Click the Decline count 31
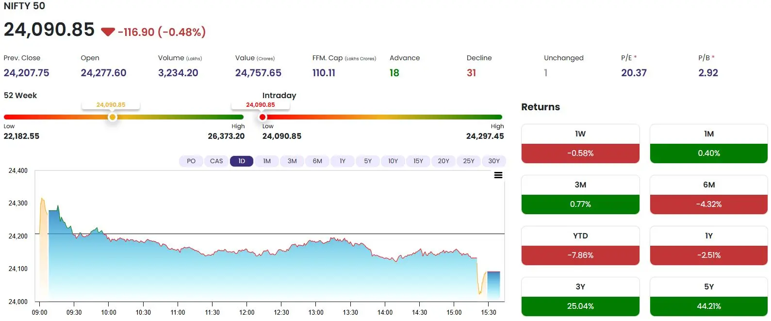 pos(471,73)
